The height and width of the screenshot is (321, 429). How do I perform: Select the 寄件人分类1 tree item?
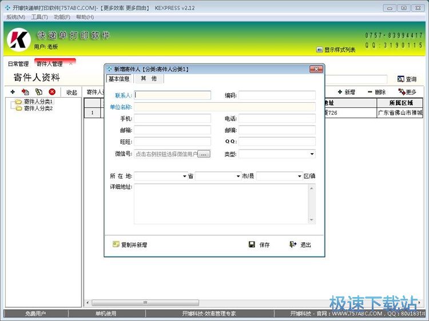(x=38, y=102)
